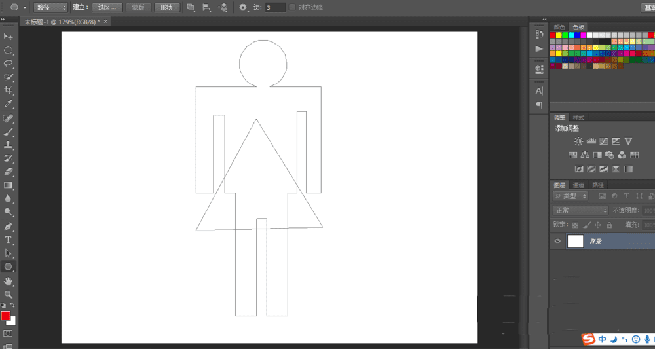
Task: Select the Crop tool
Action: pyautogui.click(x=9, y=90)
